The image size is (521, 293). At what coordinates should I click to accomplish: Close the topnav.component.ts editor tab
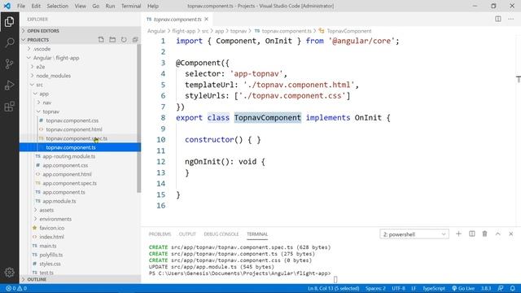coord(206,20)
